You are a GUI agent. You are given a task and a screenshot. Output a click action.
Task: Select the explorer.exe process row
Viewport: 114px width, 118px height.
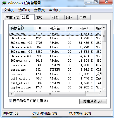tap(55, 87)
